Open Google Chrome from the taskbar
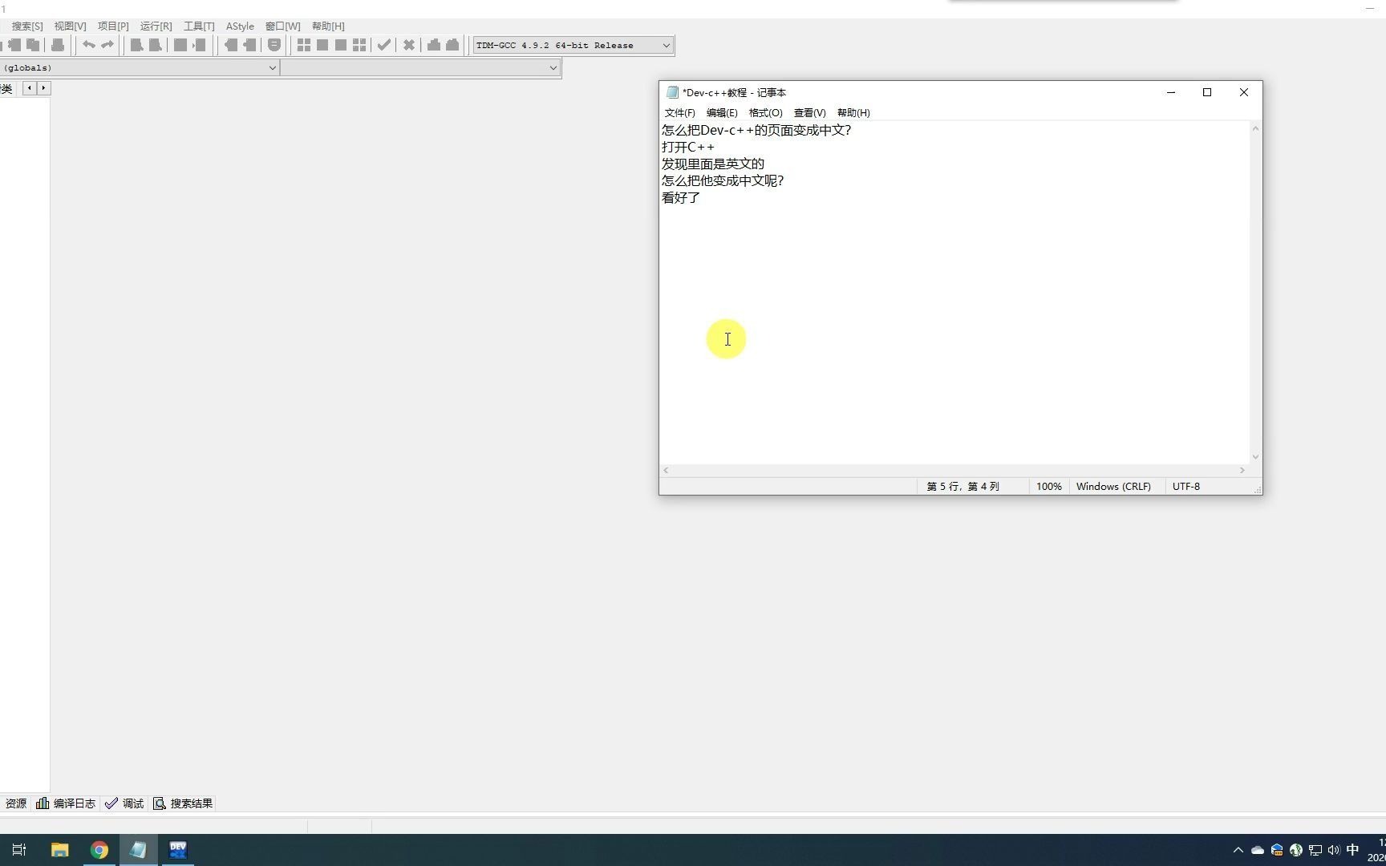The width and height of the screenshot is (1386, 866). (99, 850)
